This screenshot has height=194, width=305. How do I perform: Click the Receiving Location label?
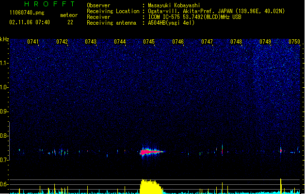[x=113, y=11]
